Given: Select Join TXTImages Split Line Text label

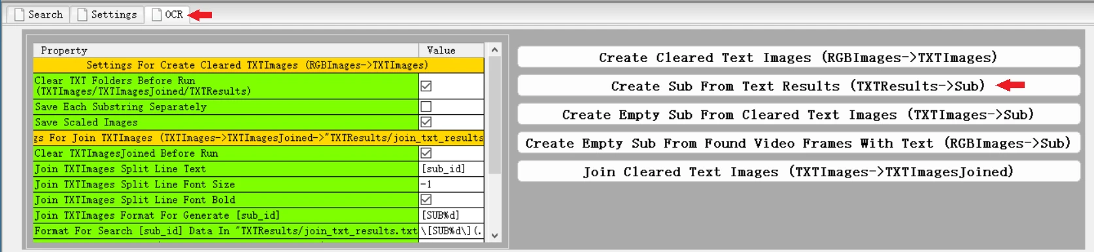Looking at the screenshot, I should tap(226, 169).
